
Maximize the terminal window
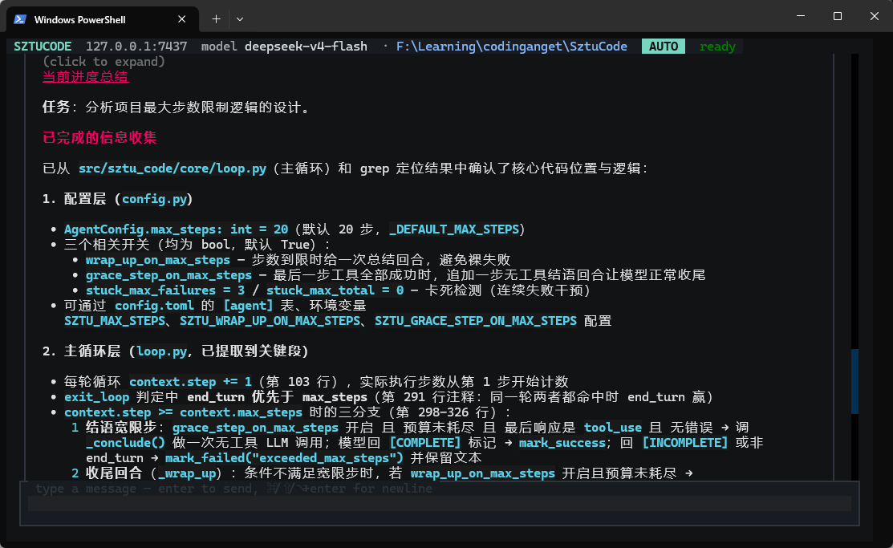click(x=837, y=16)
